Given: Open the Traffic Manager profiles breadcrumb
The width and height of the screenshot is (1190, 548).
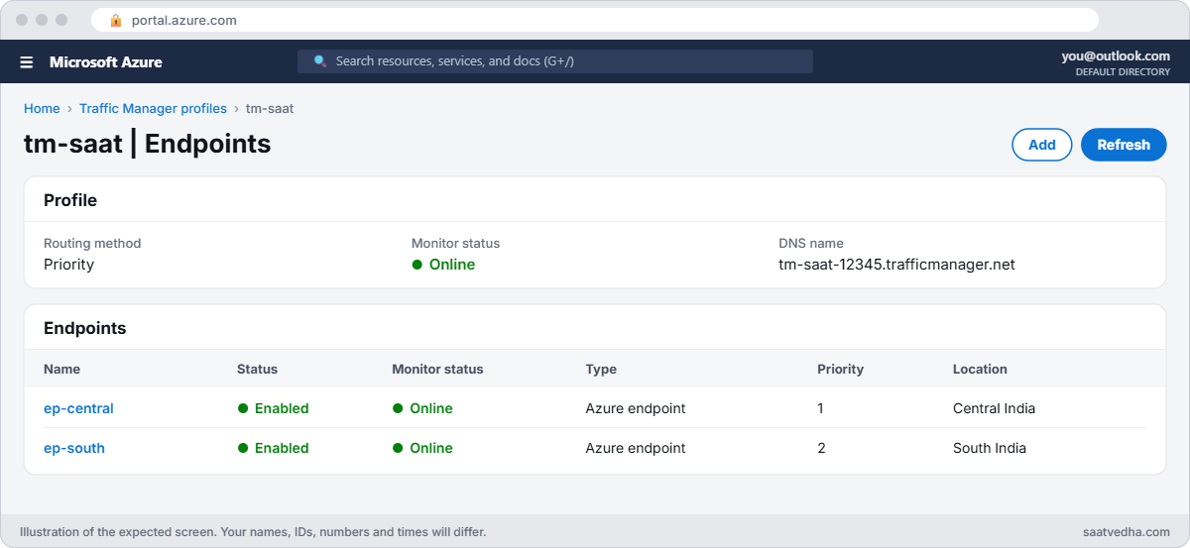Looking at the screenshot, I should tap(153, 109).
